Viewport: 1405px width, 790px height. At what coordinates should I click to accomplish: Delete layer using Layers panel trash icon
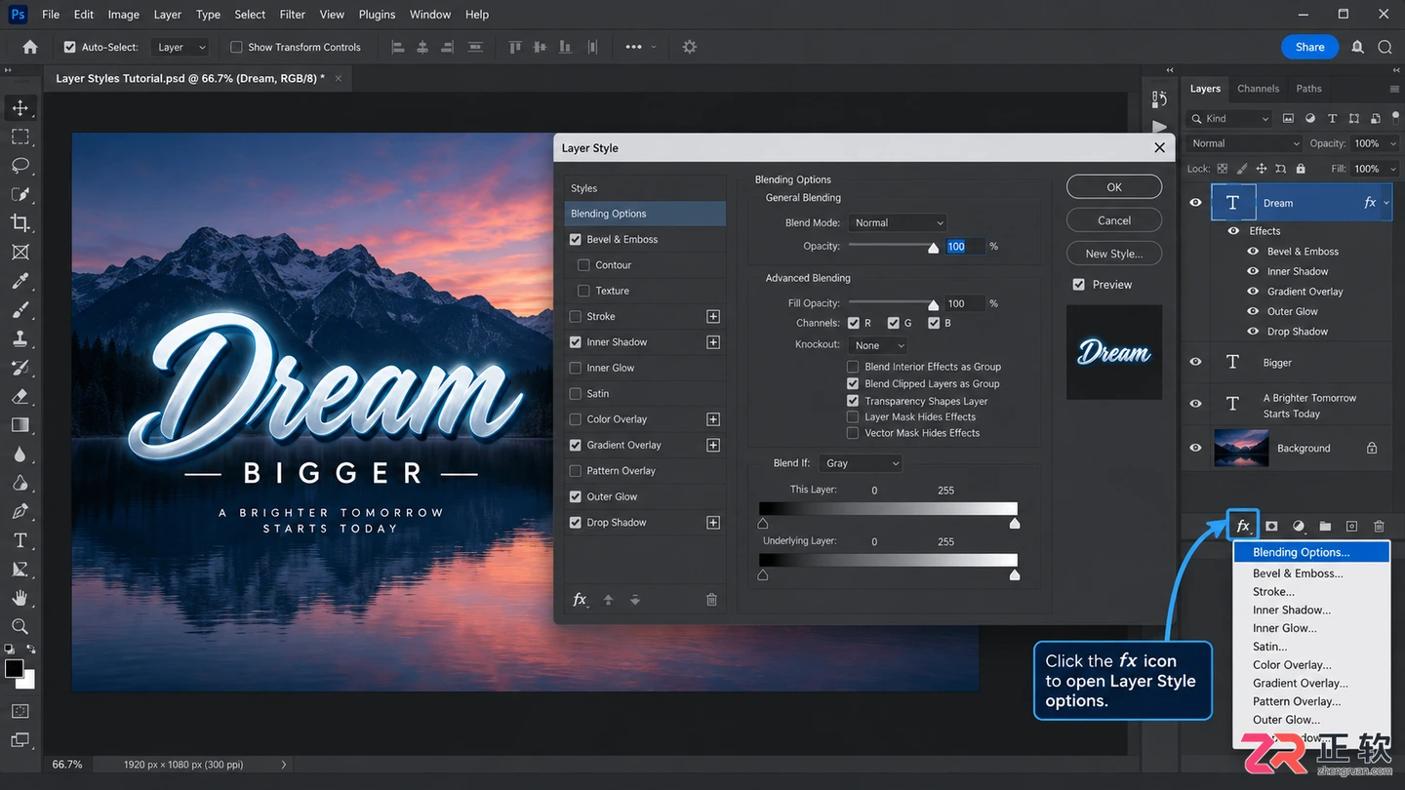(x=1379, y=526)
